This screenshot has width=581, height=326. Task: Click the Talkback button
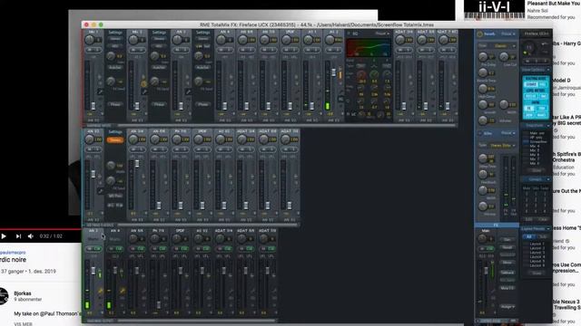point(507,273)
